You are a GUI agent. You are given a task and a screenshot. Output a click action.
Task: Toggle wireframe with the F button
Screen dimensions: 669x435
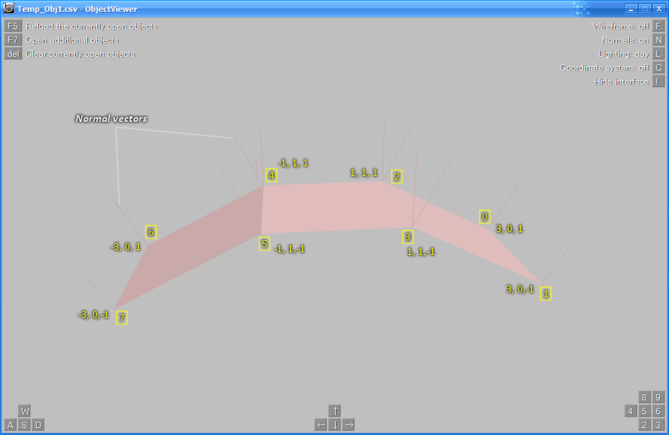tap(659, 26)
